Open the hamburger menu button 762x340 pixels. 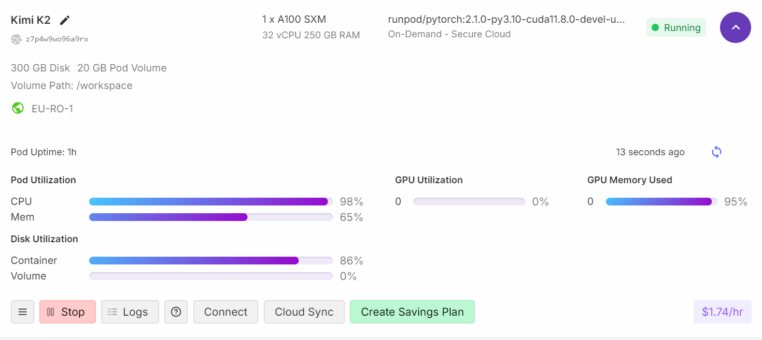pos(22,312)
